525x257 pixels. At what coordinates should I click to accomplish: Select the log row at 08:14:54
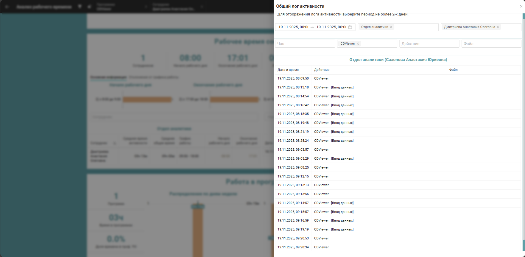pyautogui.click(x=398, y=96)
